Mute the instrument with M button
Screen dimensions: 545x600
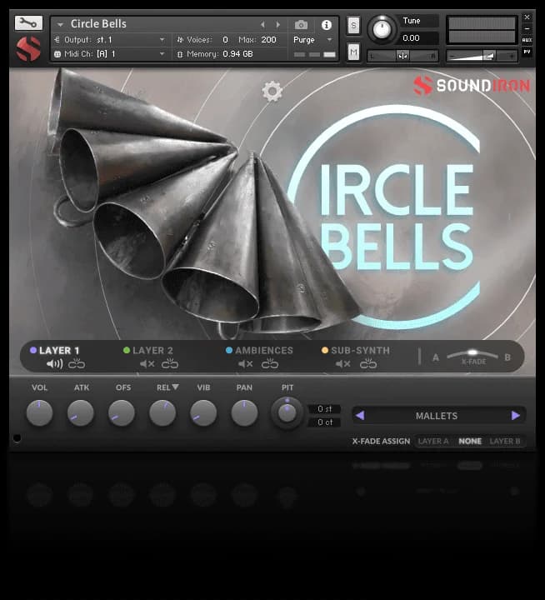353,52
